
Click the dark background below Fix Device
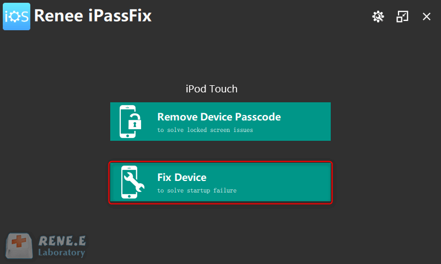pyautogui.click(x=220, y=231)
